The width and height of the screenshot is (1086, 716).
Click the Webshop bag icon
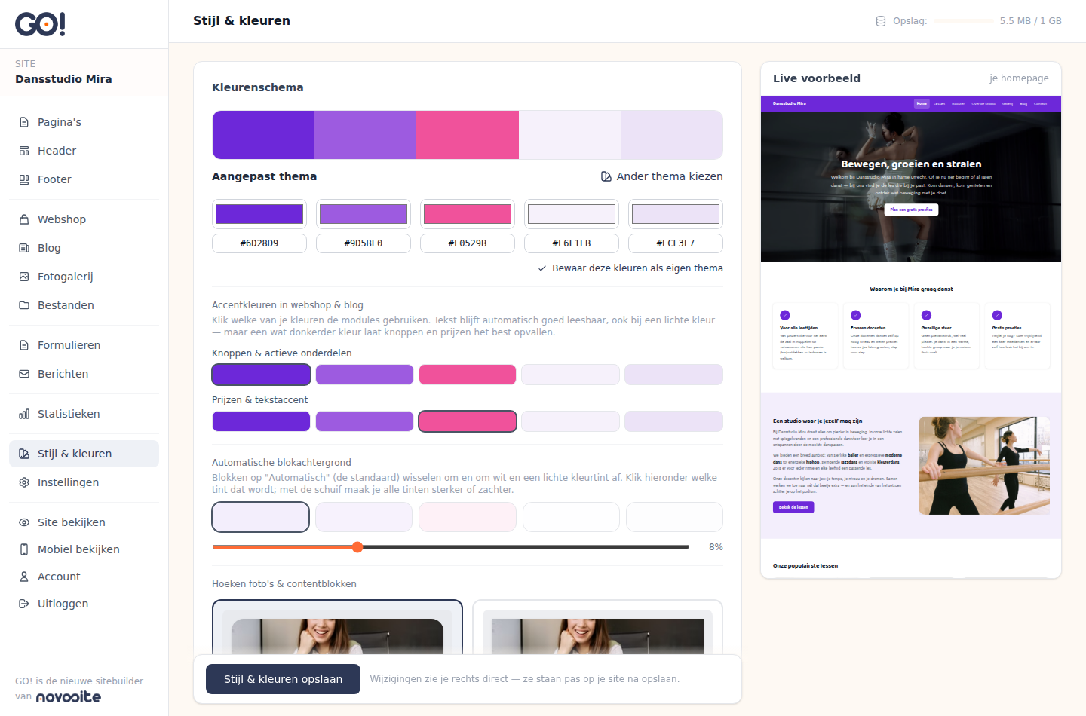(24, 219)
